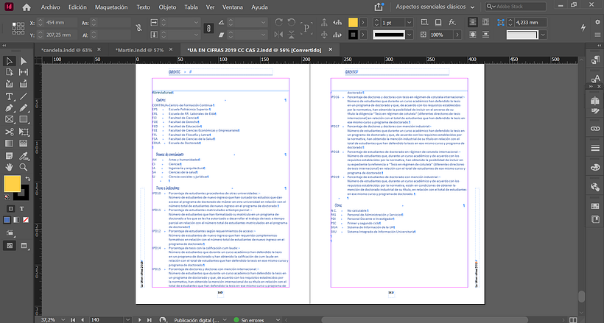Rotate 90 degrees clockwise
This screenshot has height=323, width=604.
click(279, 22)
